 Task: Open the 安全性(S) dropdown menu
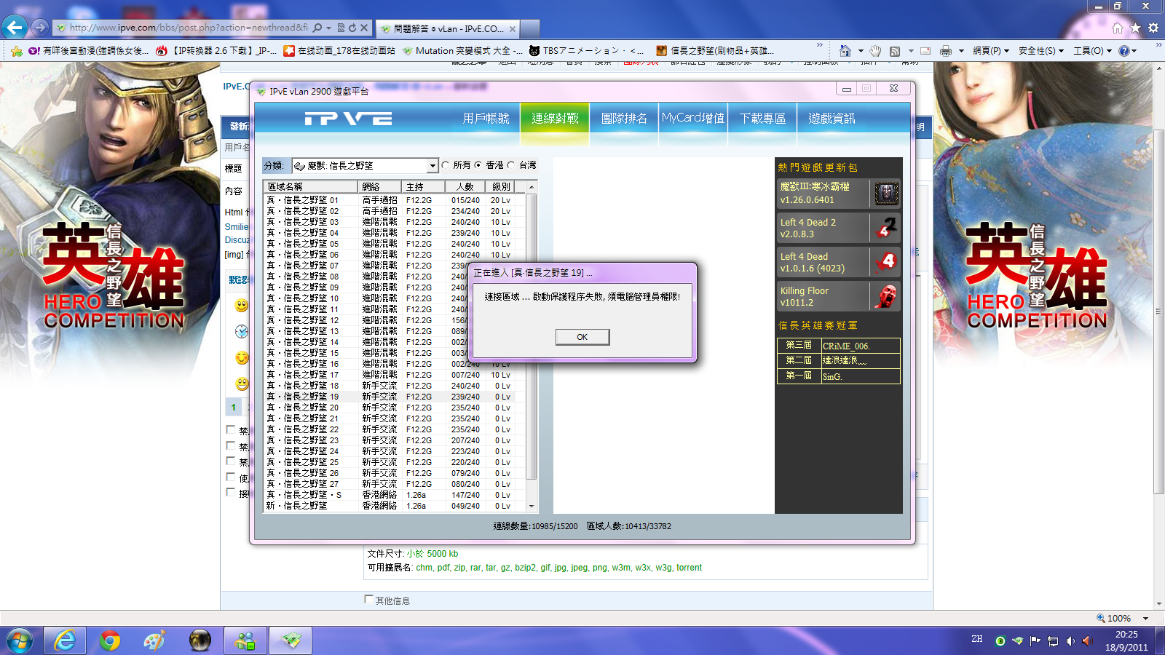coord(1040,51)
